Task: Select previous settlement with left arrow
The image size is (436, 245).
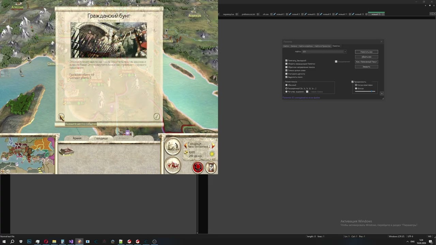Action: click(x=186, y=146)
